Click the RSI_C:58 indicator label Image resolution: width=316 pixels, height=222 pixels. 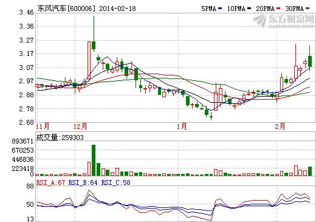pyautogui.click(x=116, y=182)
